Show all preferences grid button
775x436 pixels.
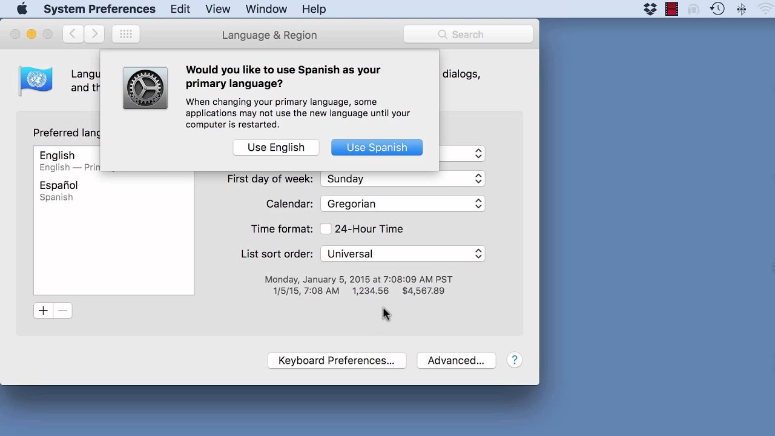click(126, 35)
